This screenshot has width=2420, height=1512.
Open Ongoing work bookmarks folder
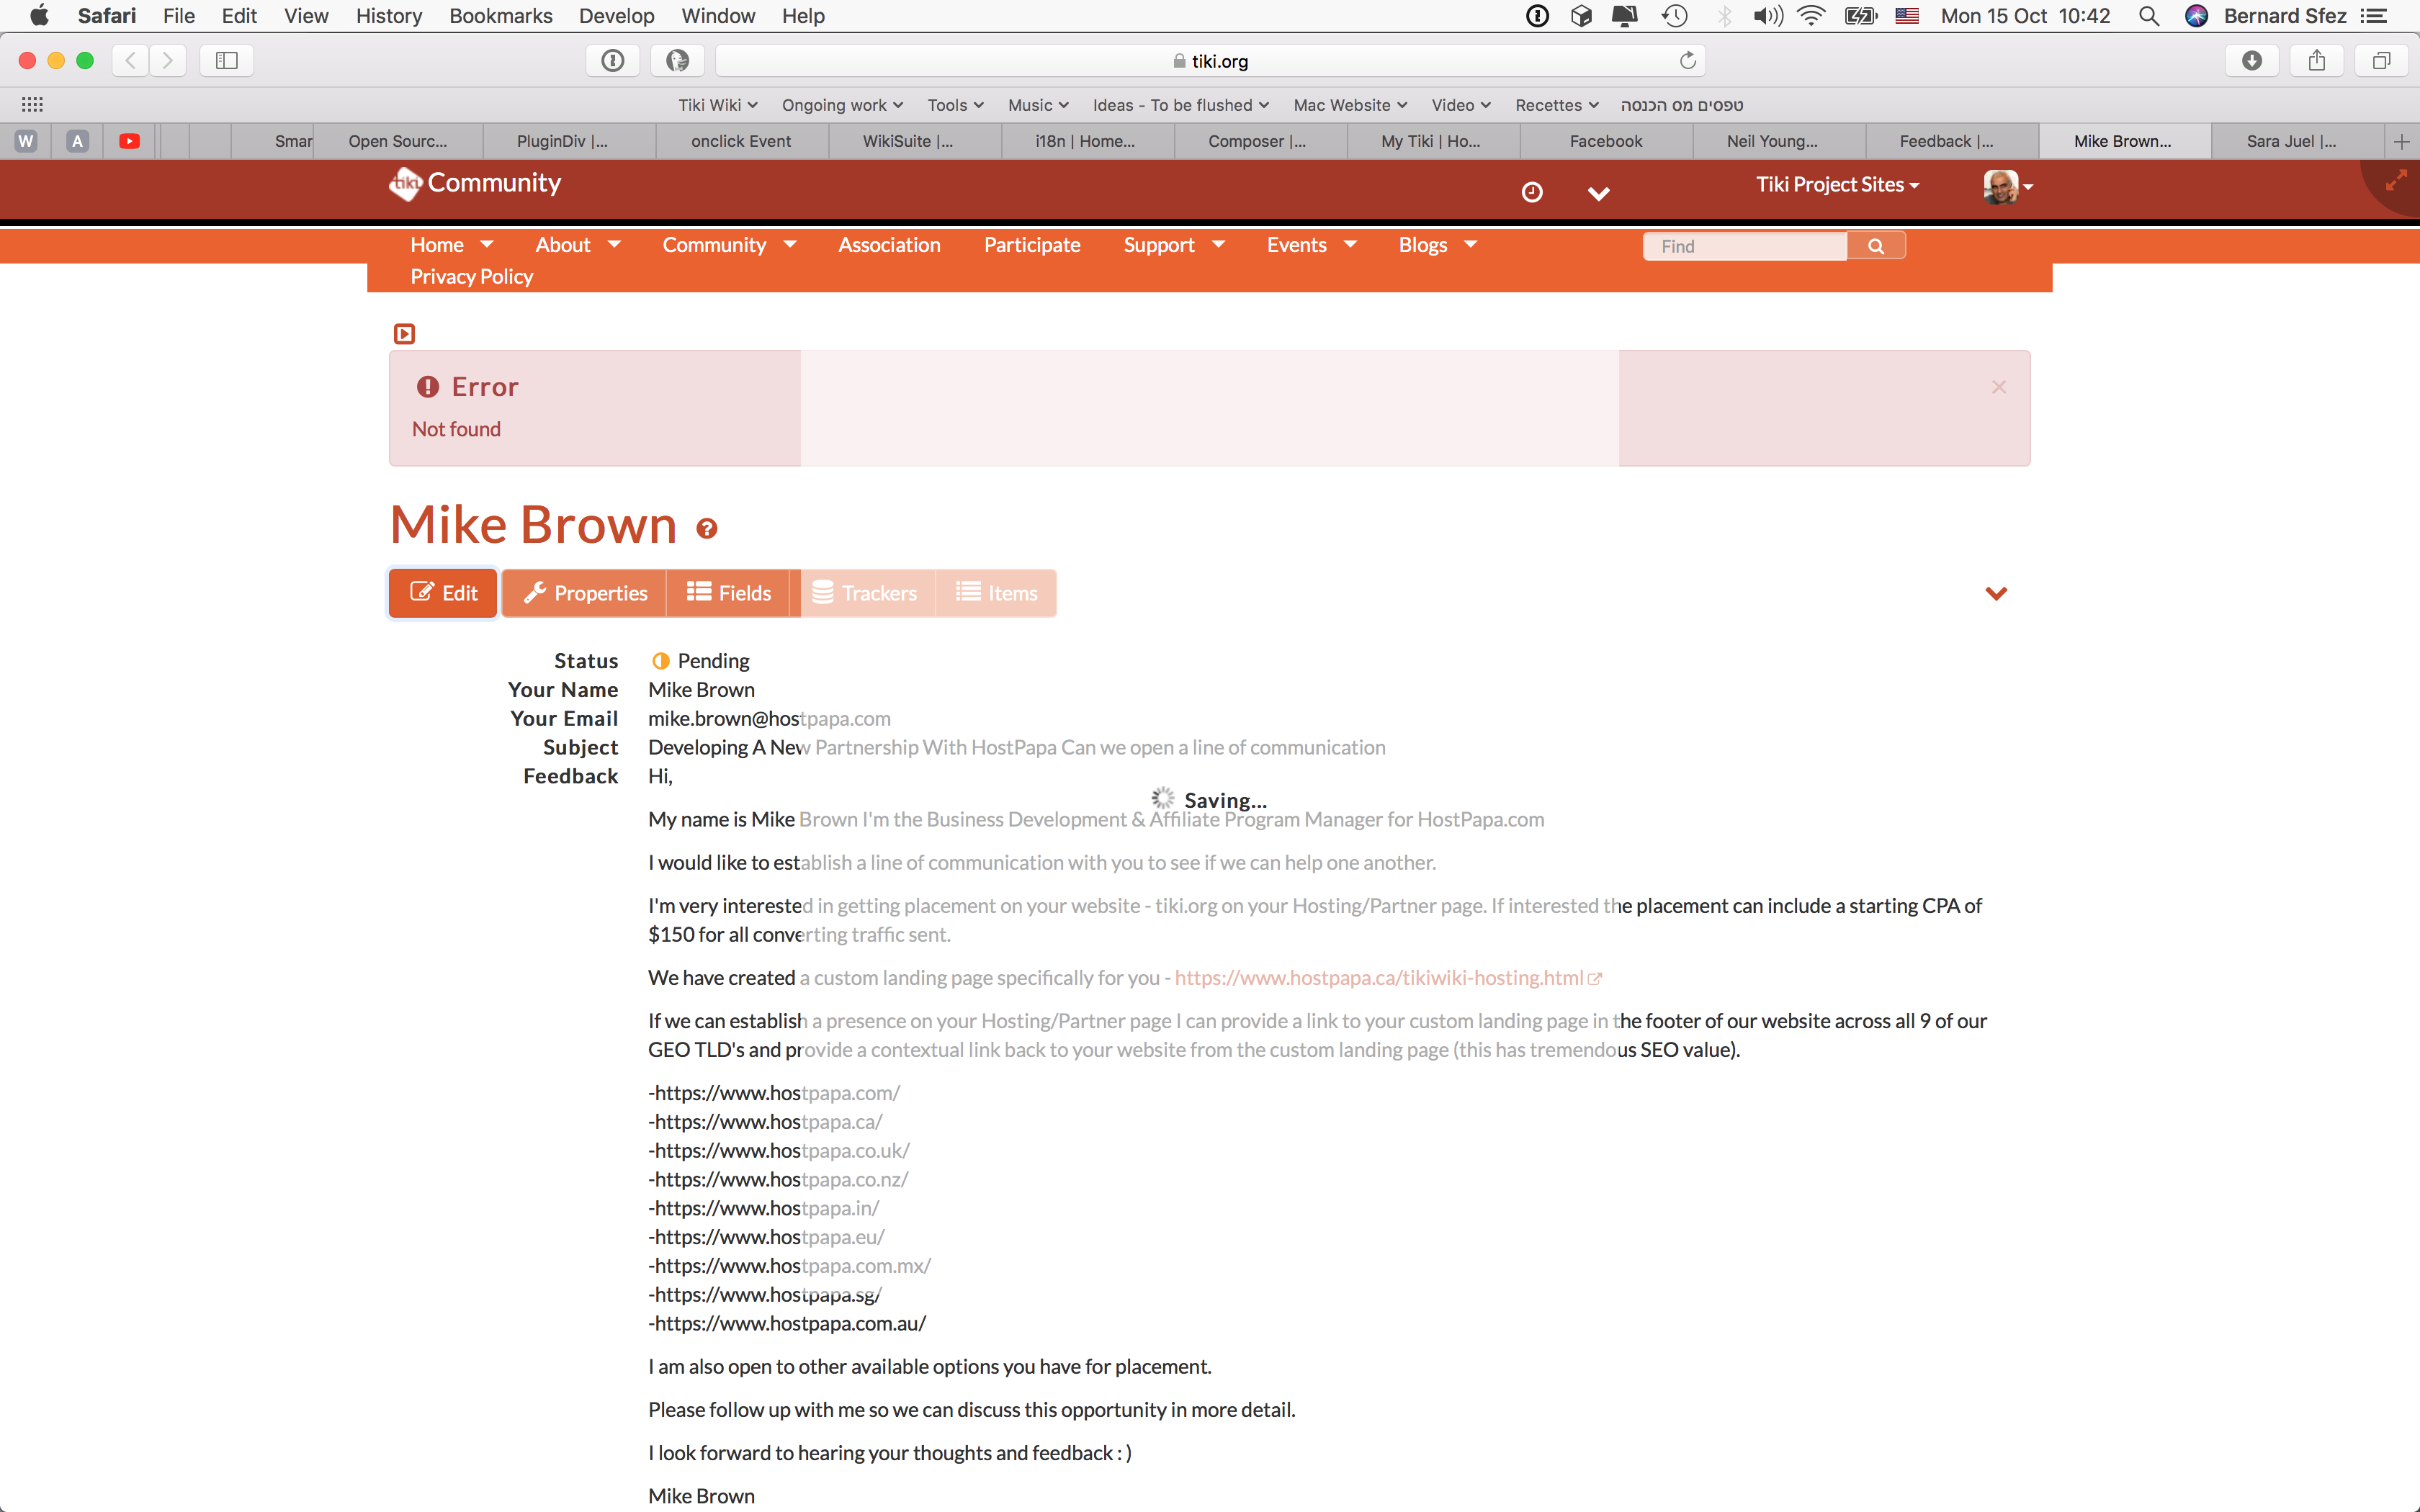click(x=842, y=105)
